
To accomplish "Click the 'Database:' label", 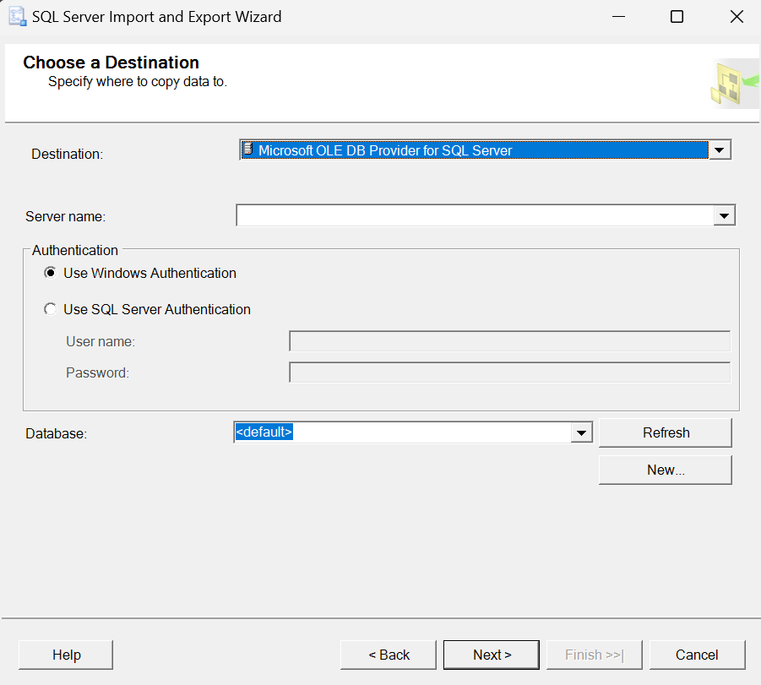I will coord(57,433).
